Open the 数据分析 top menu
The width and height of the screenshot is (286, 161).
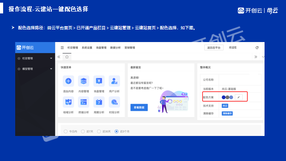115,48
